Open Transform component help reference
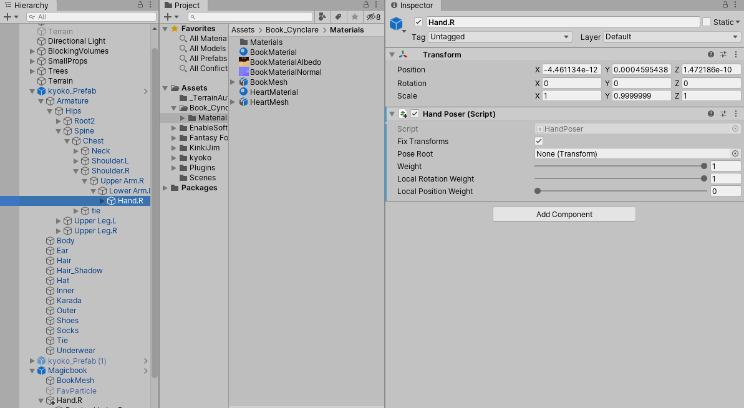This screenshot has height=408, width=744. (711, 54)
